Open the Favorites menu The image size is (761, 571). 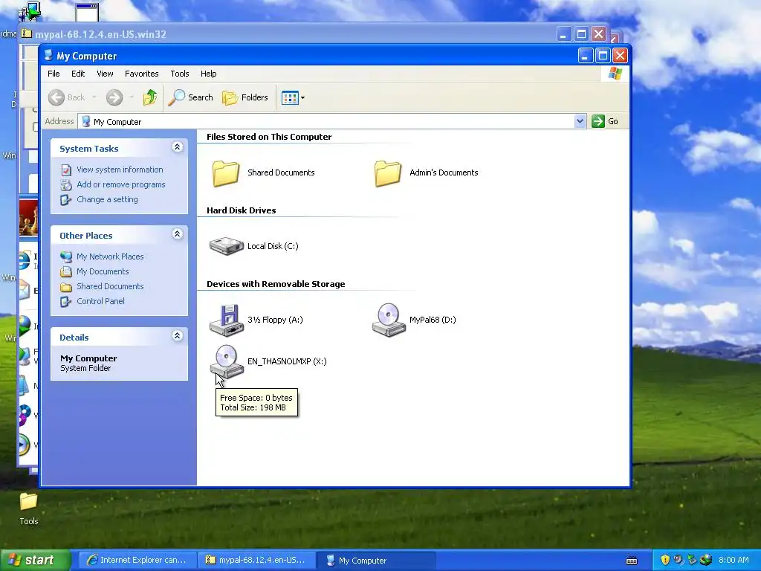[142, 74]
